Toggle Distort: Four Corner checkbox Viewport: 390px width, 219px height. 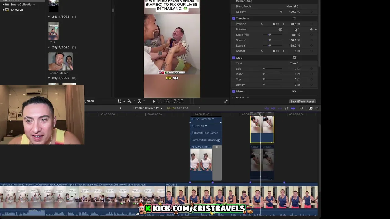click(192, 133)
